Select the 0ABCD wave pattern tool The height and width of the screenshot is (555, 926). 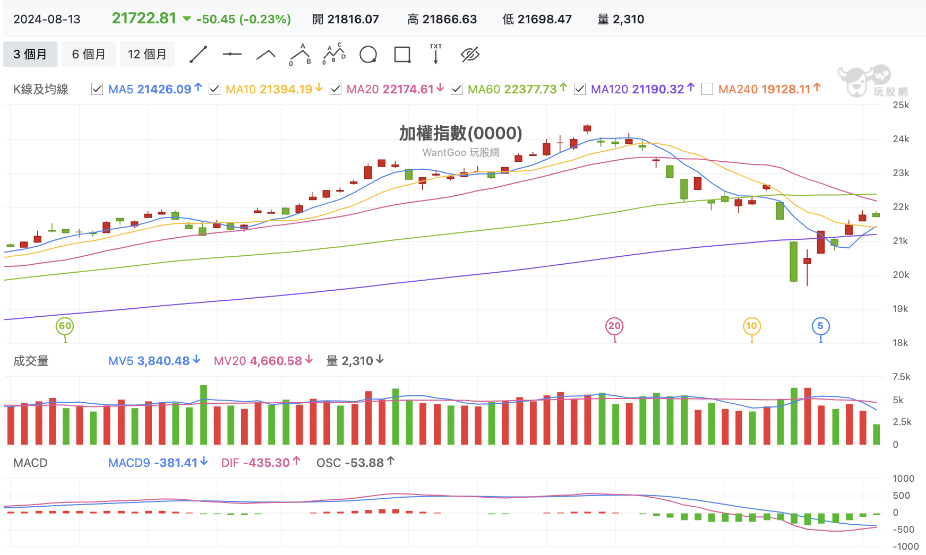pyautogui.click(x=333, y=54)
